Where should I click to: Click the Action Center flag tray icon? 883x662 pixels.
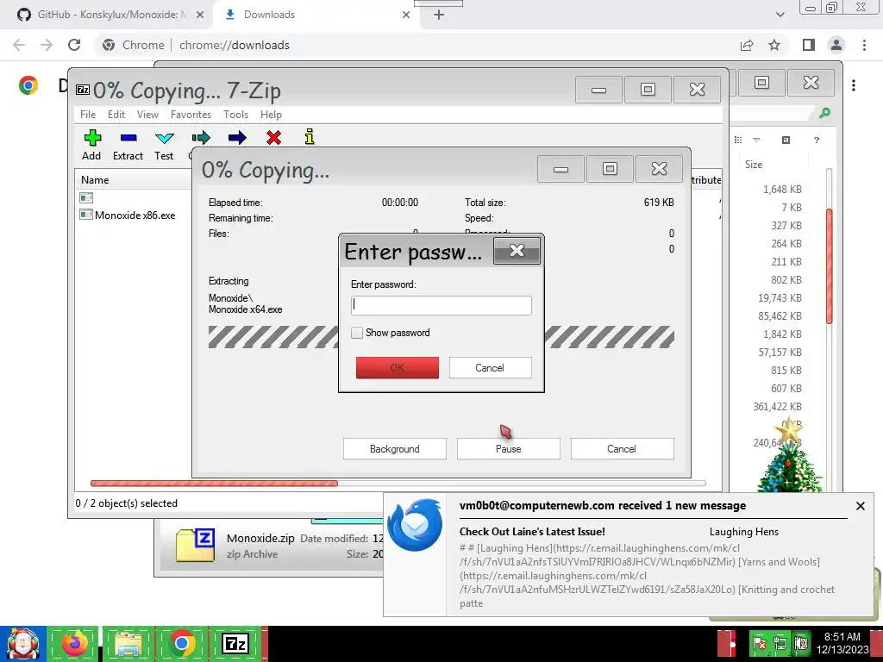pyautogui.click(x=760, y=643)
